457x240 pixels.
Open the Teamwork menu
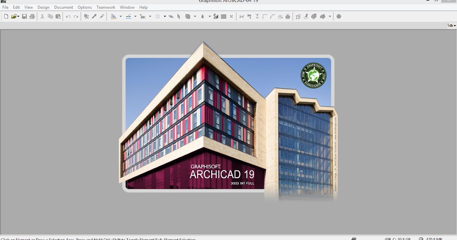105,7
